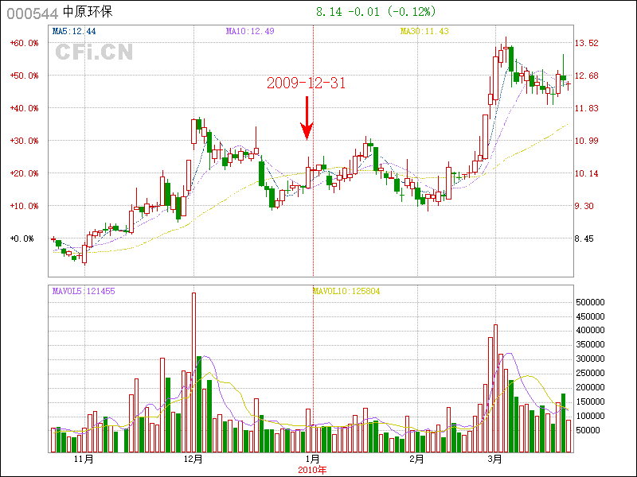Jump to 2月 on the time axis
This screenshot has width=637, height=477.
click(x=416, y=460)
